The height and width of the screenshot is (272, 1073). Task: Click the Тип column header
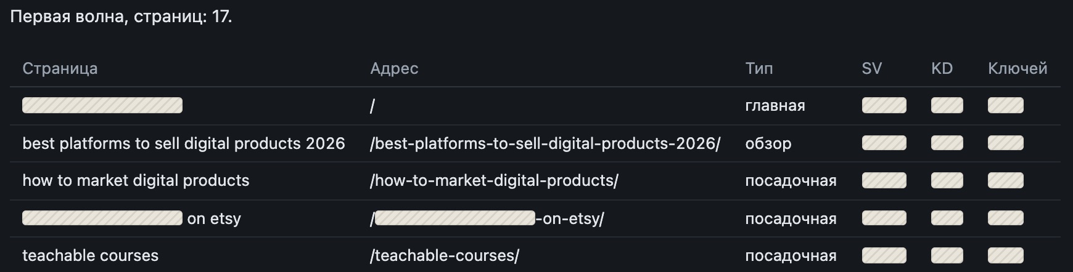point(759,68)
